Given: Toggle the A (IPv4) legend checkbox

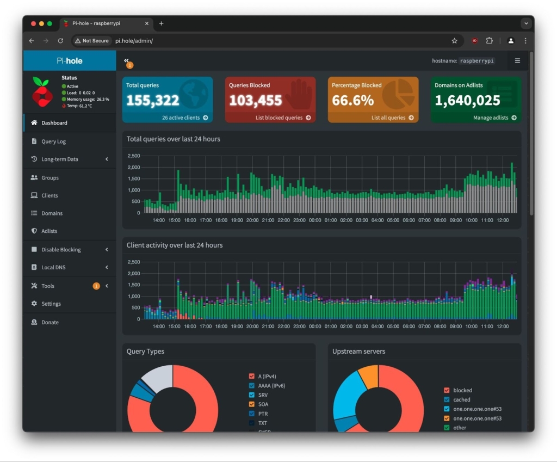Looking at the screenshot, I should (x=251, y=376).
